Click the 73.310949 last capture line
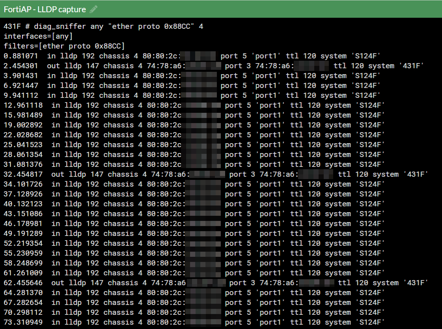This screenshot has height=329, width=442. [194, 323]
